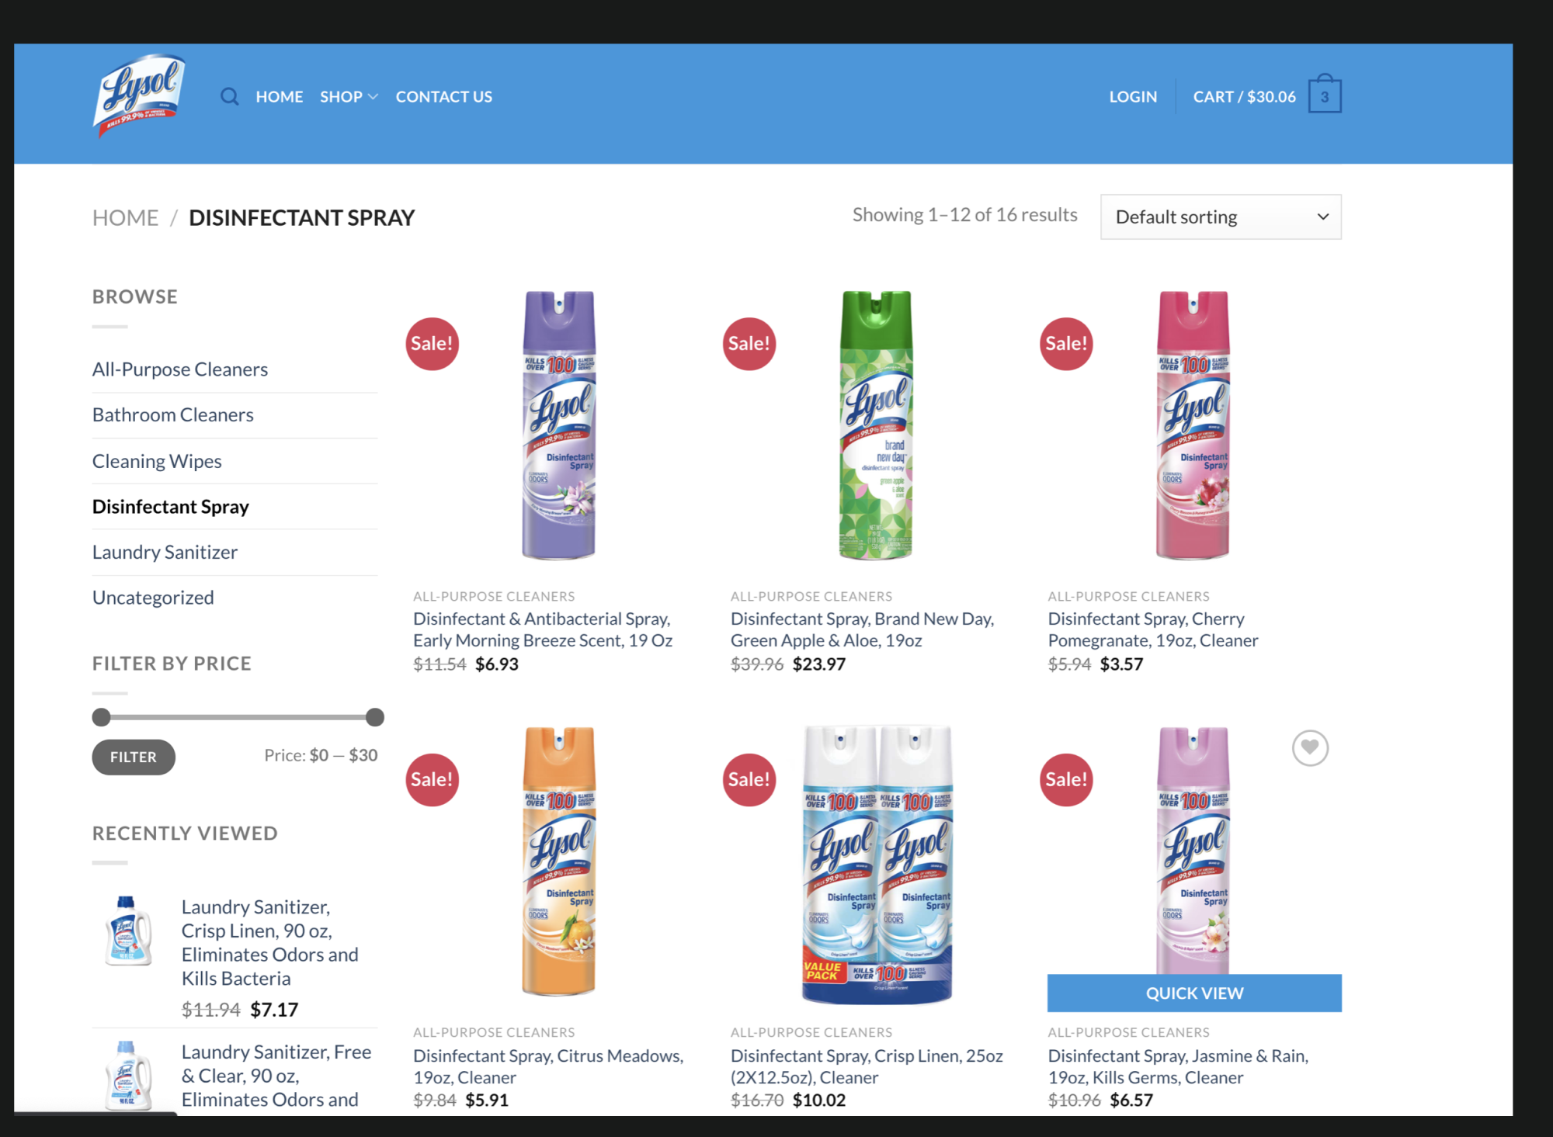Click Sale badge on Crisp Linen value pack
This screenshot has height=1137, width=1553.
(x=749, y=779)
